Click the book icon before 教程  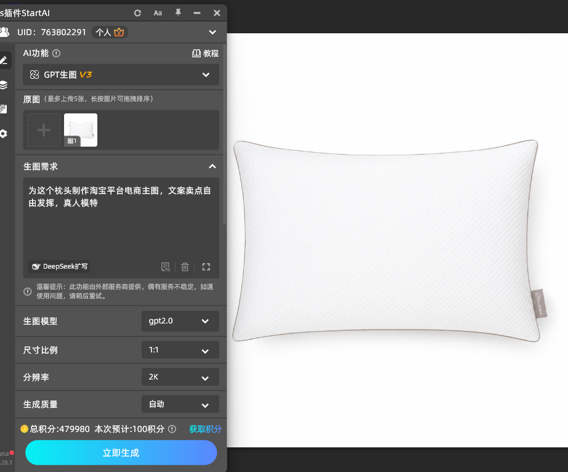pyautogui.click(x=197, y=54)
